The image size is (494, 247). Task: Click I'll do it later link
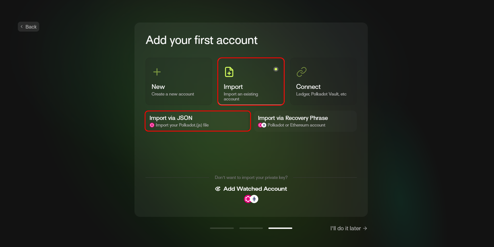tap(346, 228)
